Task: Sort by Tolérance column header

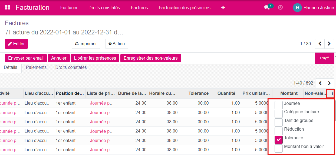Action: (195, 93)
